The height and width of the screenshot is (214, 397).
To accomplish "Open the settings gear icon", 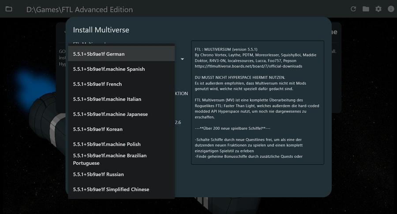I will coord(378,9).
